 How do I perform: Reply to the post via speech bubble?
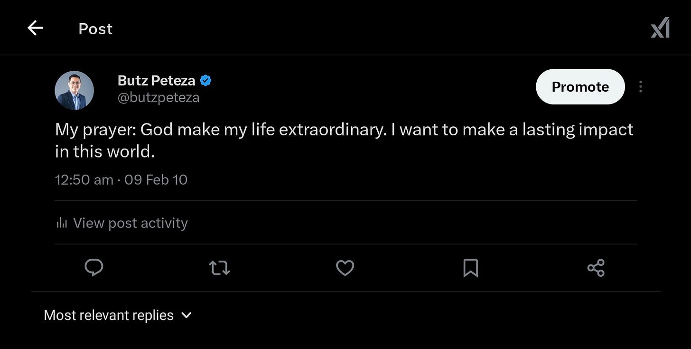(94, 268)
